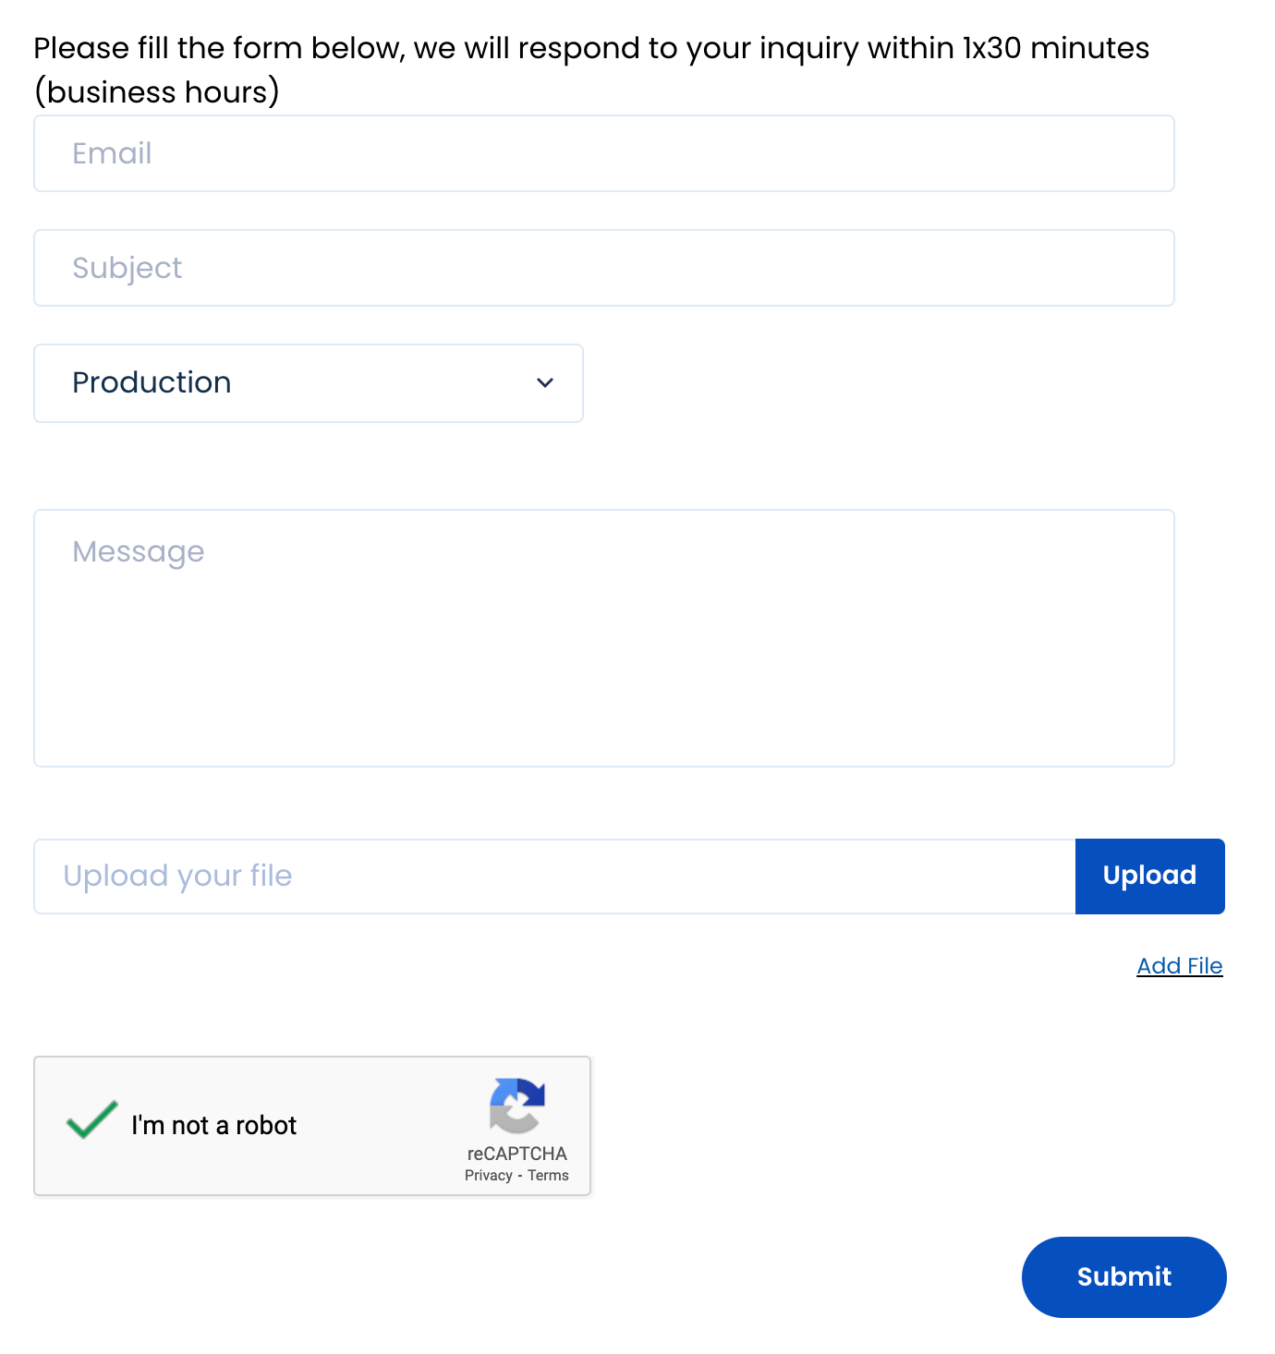This screenshot has width=1275, height=1354.
Task: Click the reCAPTCHA widget panel
Action: pos(312,1125)
